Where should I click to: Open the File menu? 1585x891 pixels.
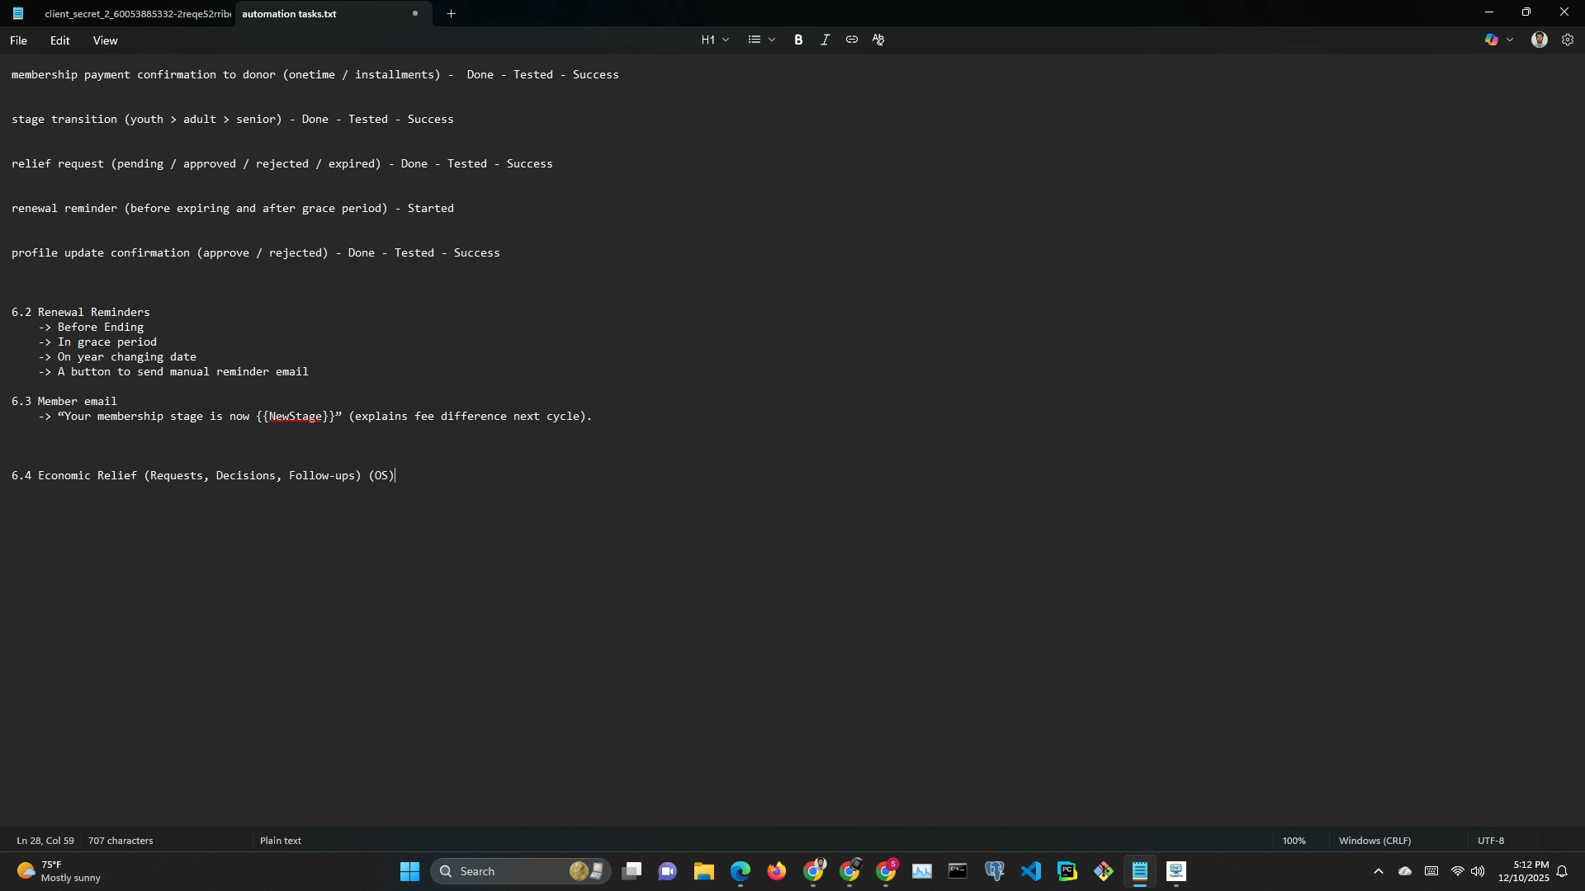pyautogui.click(x=18, y=40)
